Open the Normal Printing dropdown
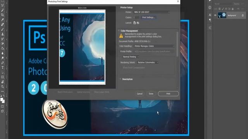 click(x=131, y=57)
